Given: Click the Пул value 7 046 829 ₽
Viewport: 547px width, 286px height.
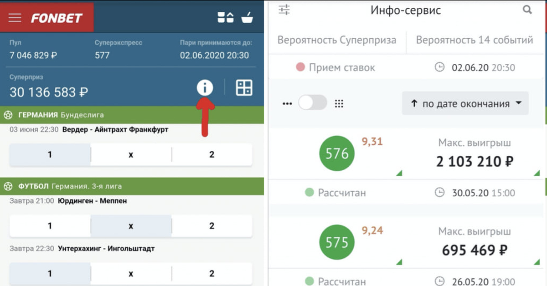Looking at the screenshot, I should [33, 56].
